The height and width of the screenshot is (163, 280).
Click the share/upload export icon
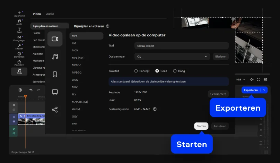coord(55,110)
